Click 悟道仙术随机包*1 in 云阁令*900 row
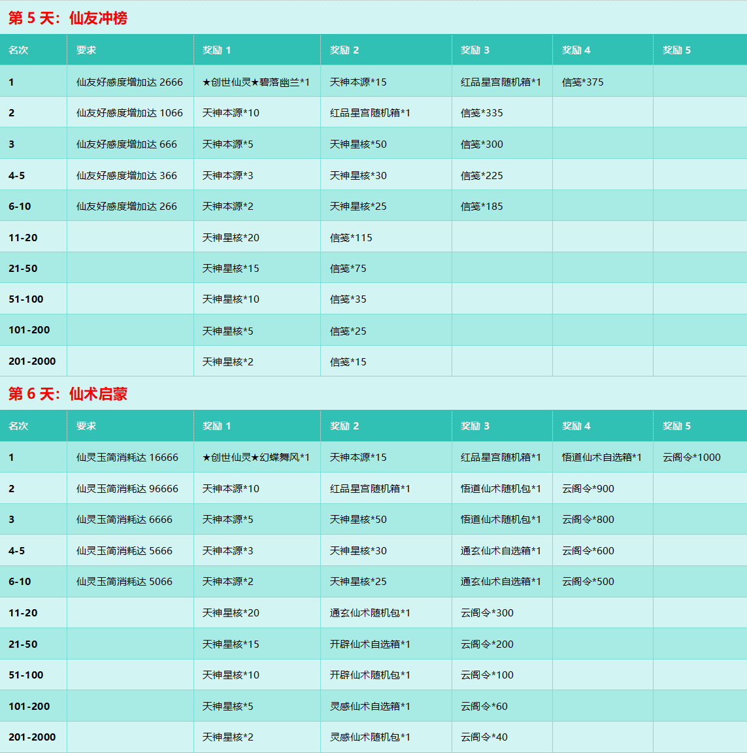 point(501,488)
